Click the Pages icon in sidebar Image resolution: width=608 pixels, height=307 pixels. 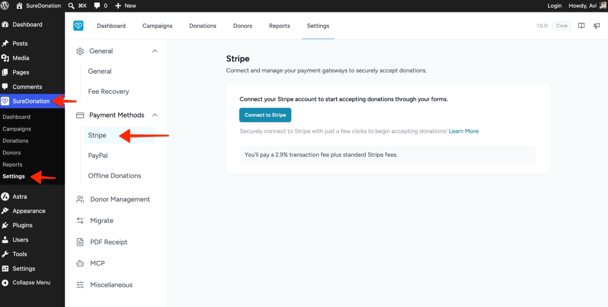pyautogui.click(x=5, y=72)
